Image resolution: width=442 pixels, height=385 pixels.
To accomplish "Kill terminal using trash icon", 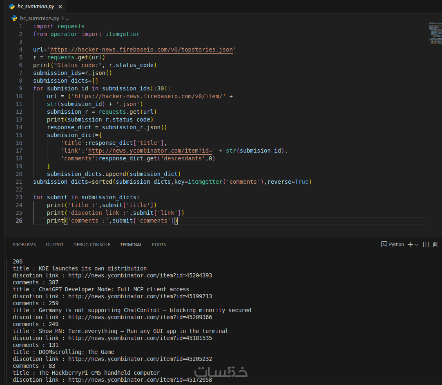I will point(435,244).
